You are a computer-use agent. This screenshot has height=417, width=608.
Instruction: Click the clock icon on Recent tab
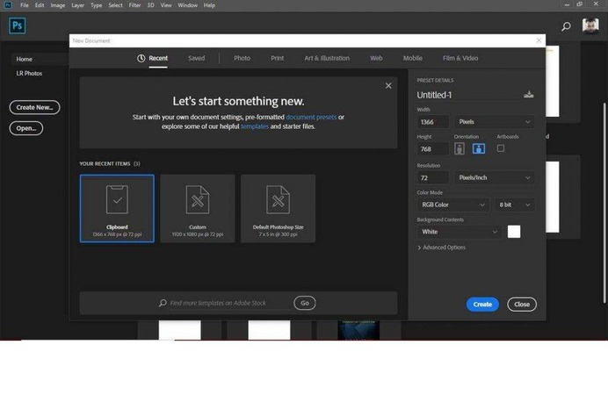[x=141, y=58]
